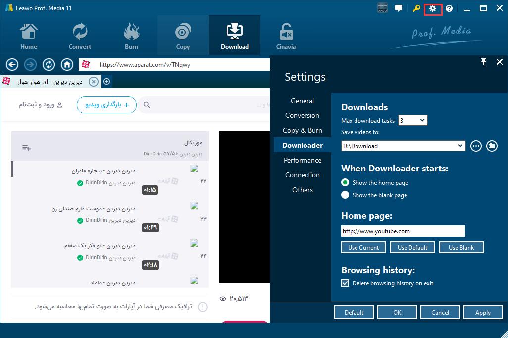Click the browser back arrow
Image resolution: width=508 pixels, height=338 pixels.
12,64
